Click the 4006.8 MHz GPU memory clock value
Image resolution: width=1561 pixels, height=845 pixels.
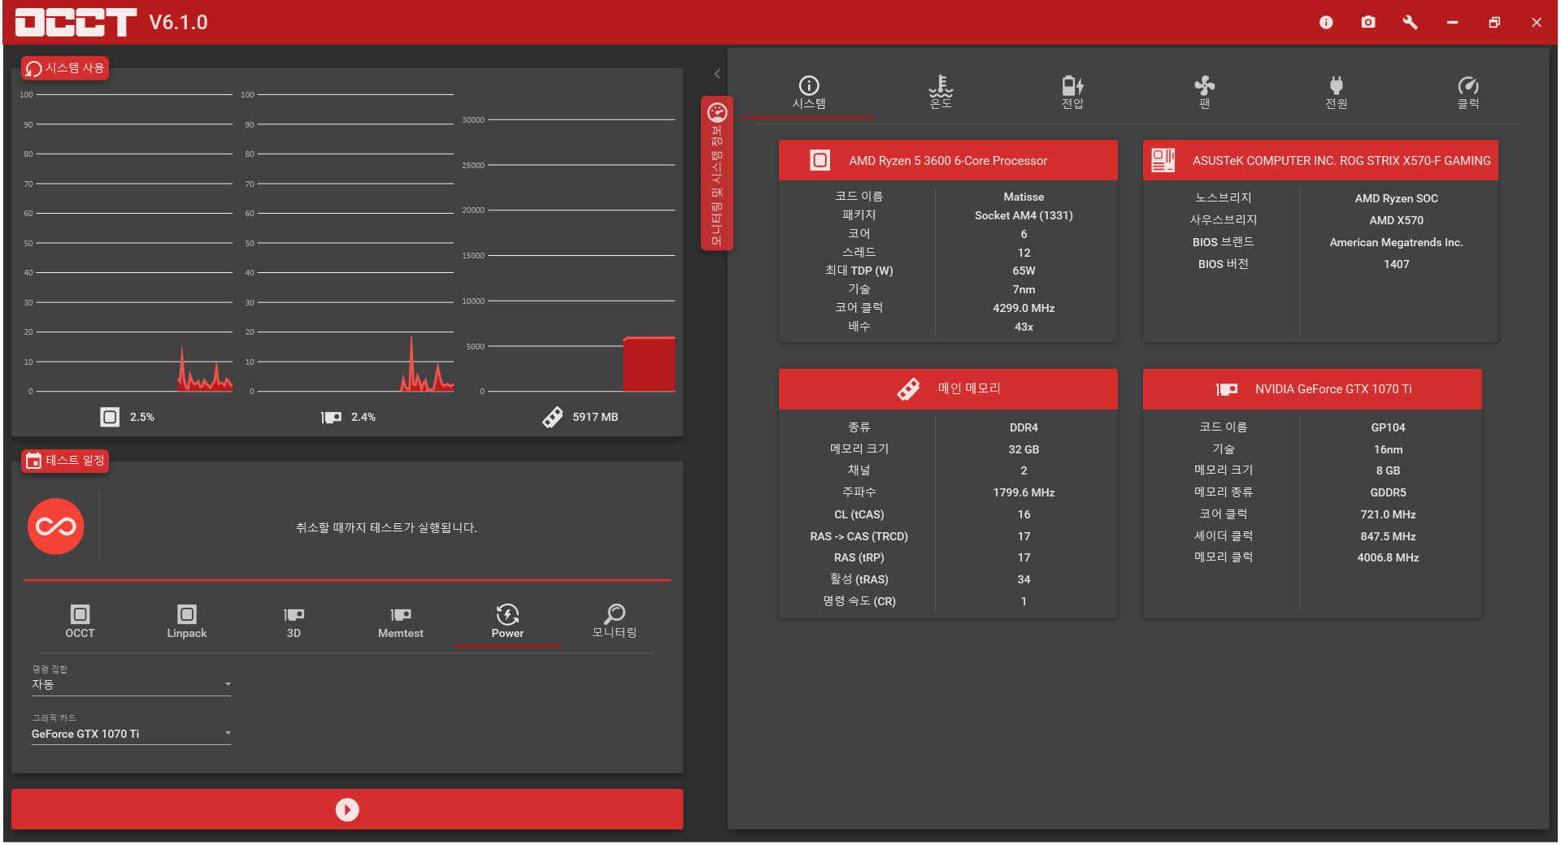(x=1388, y=557)
